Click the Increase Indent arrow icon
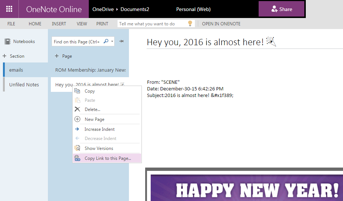Viewport: 343px width, 201px height. (x=77, y=129)
